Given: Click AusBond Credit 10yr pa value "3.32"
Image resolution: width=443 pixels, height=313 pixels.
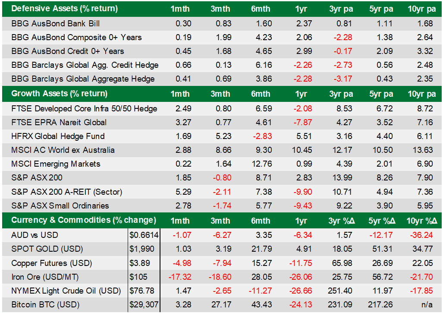Looking at the screenshot, I should click(x=425, y=51).
